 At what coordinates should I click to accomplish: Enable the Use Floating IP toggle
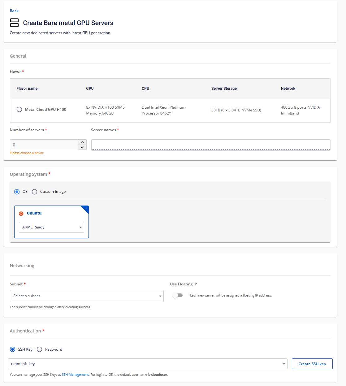[x=178, y=295]
